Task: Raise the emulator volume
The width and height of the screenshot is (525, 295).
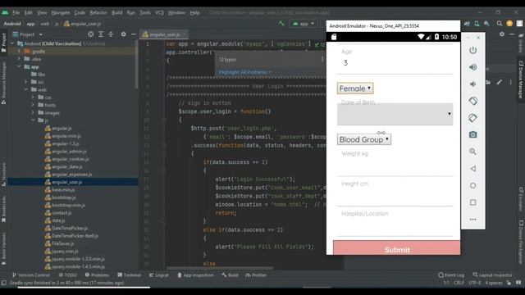Action: click(472, 67)
